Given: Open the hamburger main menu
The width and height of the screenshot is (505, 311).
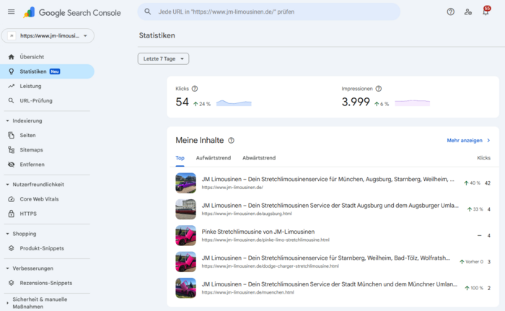Looking at the screenshot, I should pos(12,12).
